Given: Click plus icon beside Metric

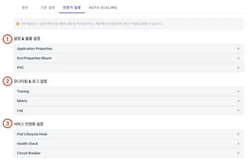Looking at the screenshot, I should tap(238, 101).
